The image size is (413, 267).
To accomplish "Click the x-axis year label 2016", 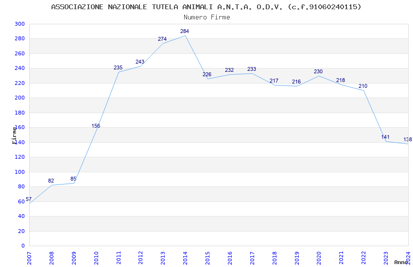I will pos(230,258).
